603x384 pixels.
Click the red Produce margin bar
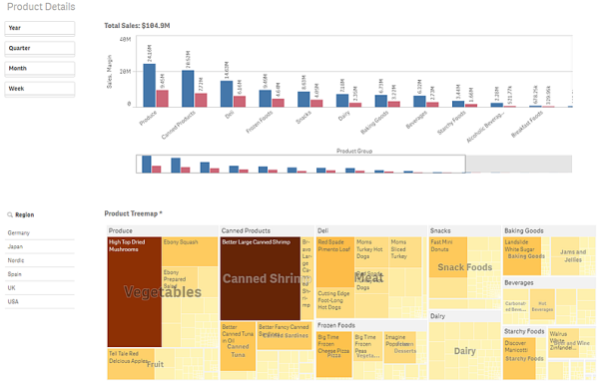[163, 99]
